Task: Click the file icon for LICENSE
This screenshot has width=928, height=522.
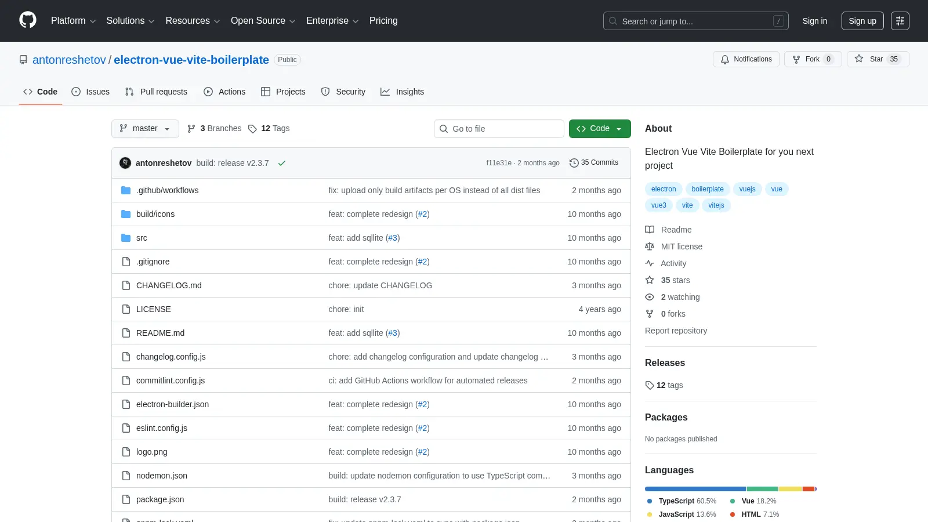Action: 126,309
